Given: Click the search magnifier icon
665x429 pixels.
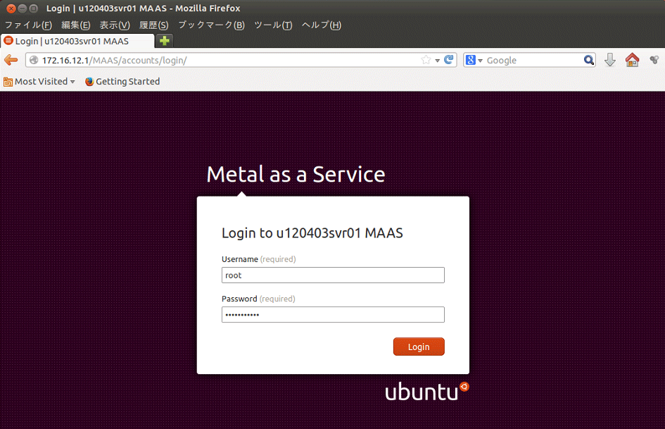Looking at the screenshot, I should tap(589, 60).
